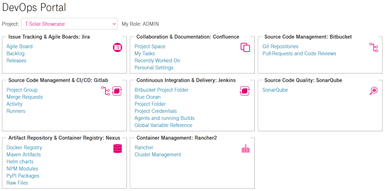Viewport: 385px width, 191px height.
Task: Open Gitlab Runners link
Action: 16,111
